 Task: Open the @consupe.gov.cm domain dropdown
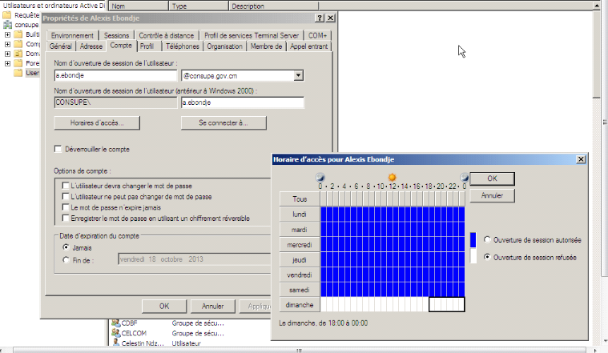coord(298,75)
